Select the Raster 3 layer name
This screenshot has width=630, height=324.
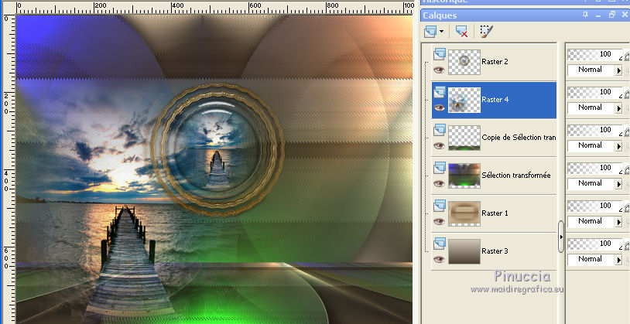click(x=495, y=251)
